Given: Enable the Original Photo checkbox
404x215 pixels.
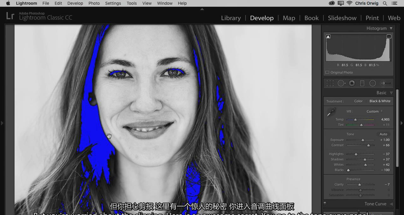Looking at the screenshot, I should 327,72.
